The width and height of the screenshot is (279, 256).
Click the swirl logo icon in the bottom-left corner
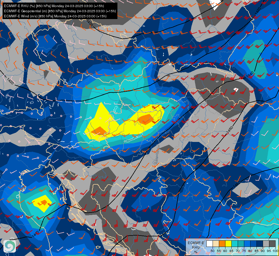point(10,246)
